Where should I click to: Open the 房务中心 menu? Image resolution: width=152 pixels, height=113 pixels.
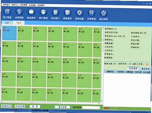(15, 5)
